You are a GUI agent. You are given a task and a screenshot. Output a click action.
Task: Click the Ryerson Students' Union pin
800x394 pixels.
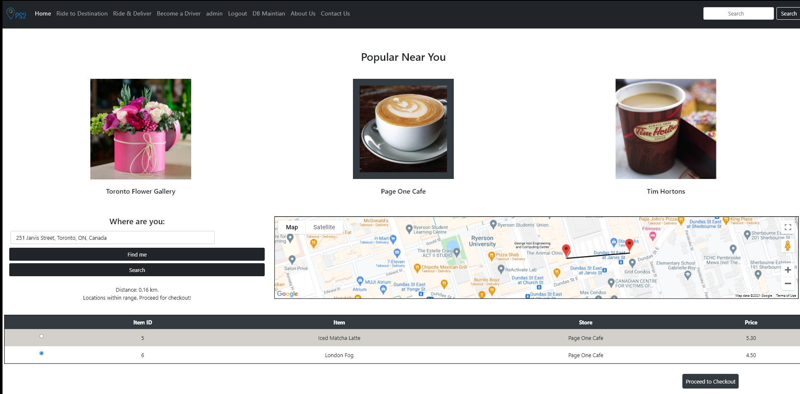(x=493, y=225)
